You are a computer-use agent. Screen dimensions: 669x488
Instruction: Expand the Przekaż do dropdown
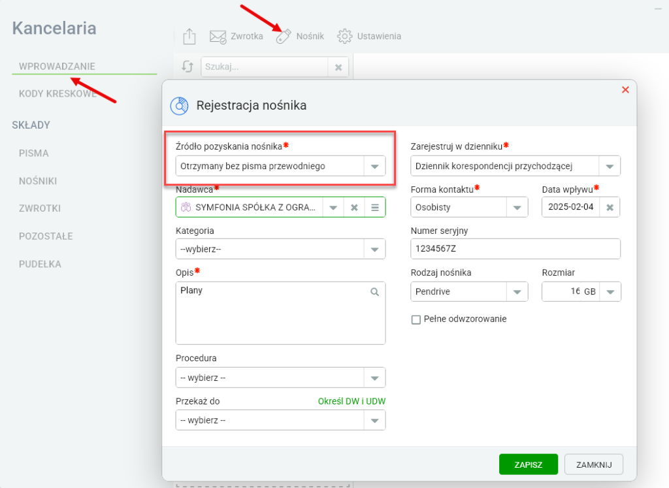point(374,421)
